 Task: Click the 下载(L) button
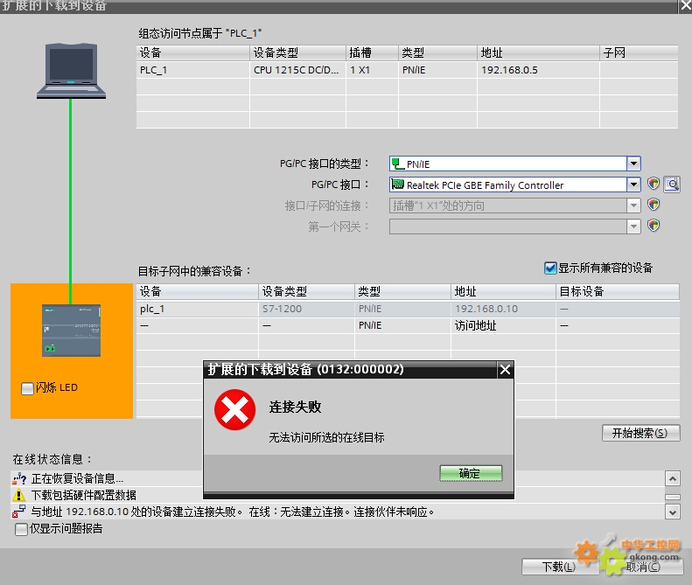559,567
